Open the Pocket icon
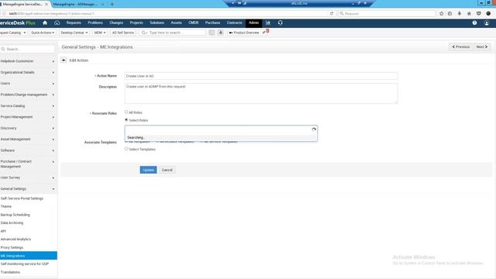 pyautogui.click(x=479, y=14)
